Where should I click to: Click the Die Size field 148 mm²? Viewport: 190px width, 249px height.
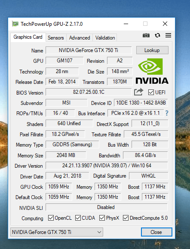120,71
